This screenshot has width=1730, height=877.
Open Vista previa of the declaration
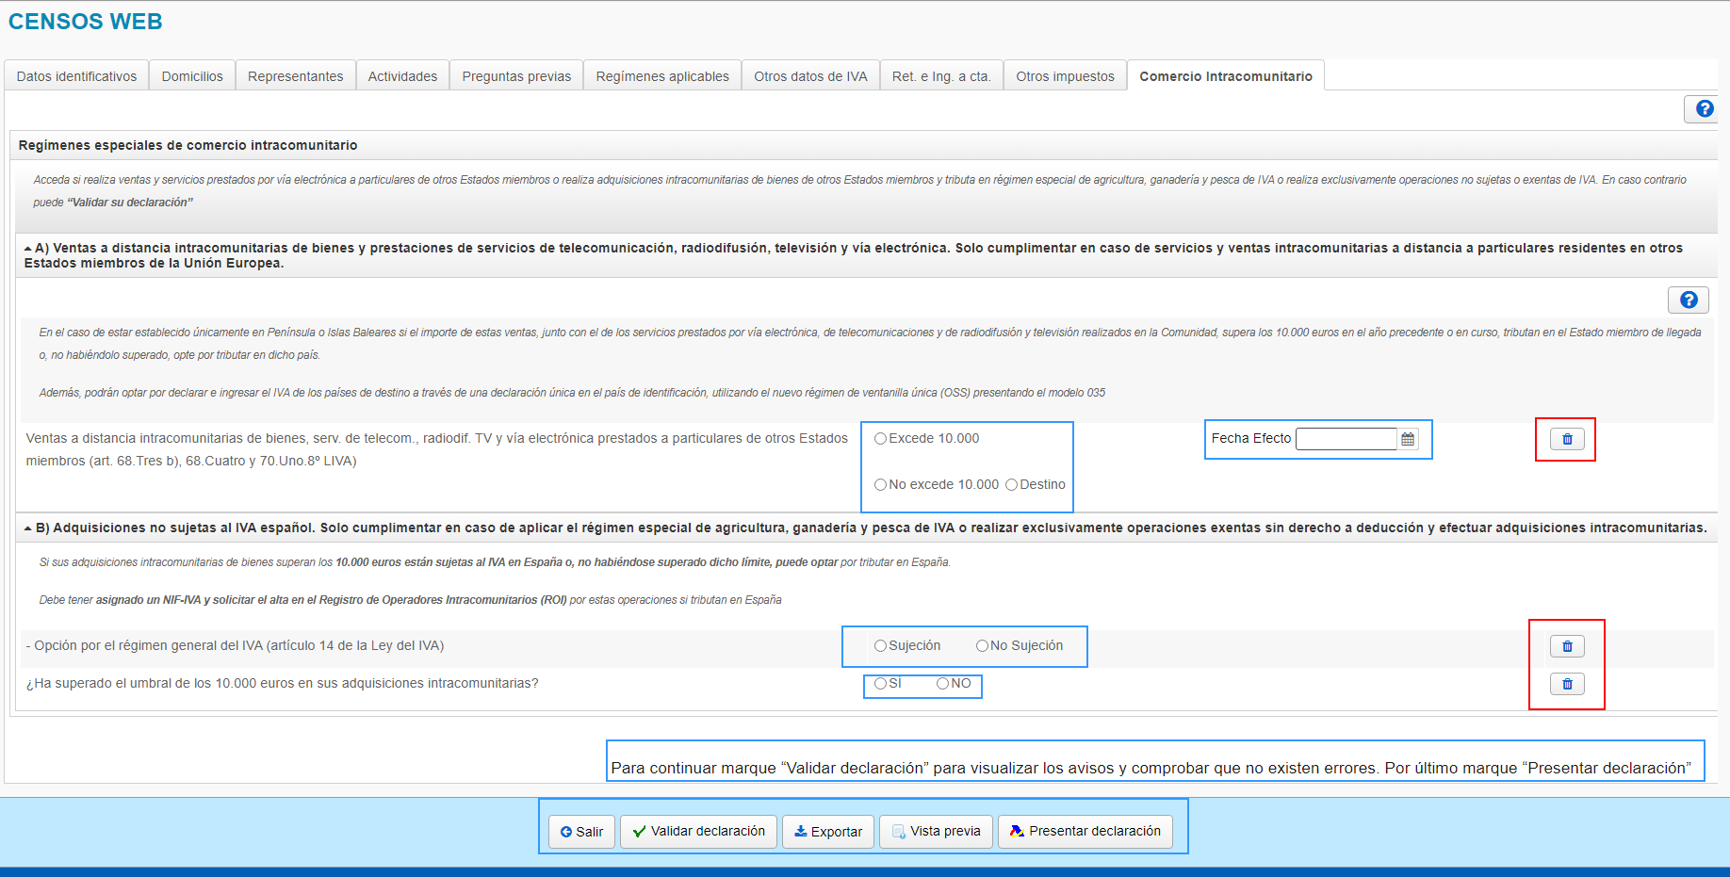[936, 832]
